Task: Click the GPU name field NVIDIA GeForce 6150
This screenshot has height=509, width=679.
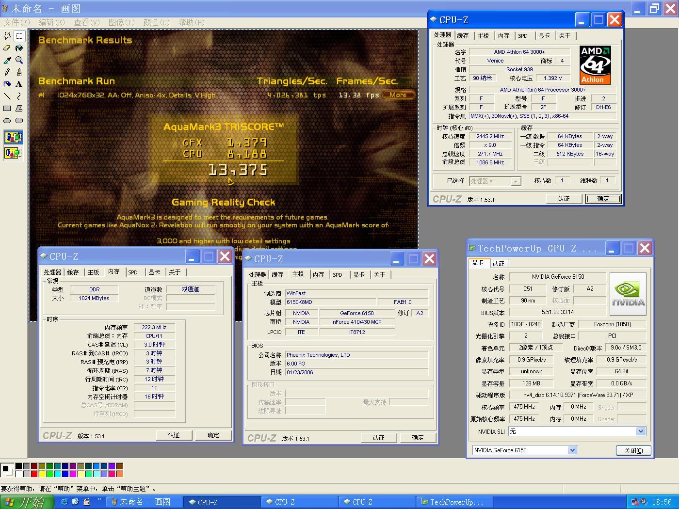Action: point(558,277)
